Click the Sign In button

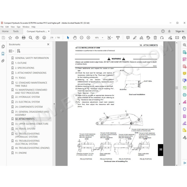(180, 31)
